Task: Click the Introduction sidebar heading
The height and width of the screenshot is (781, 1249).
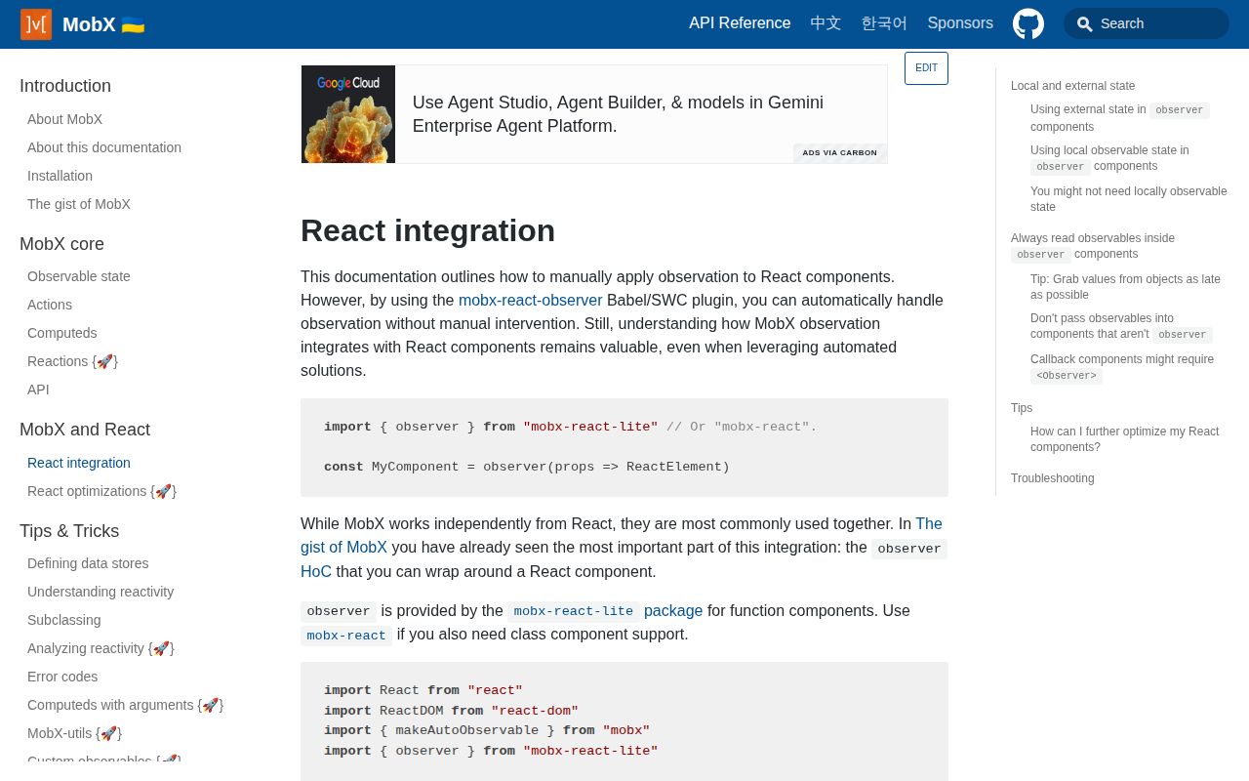Action: coord(65,86)
